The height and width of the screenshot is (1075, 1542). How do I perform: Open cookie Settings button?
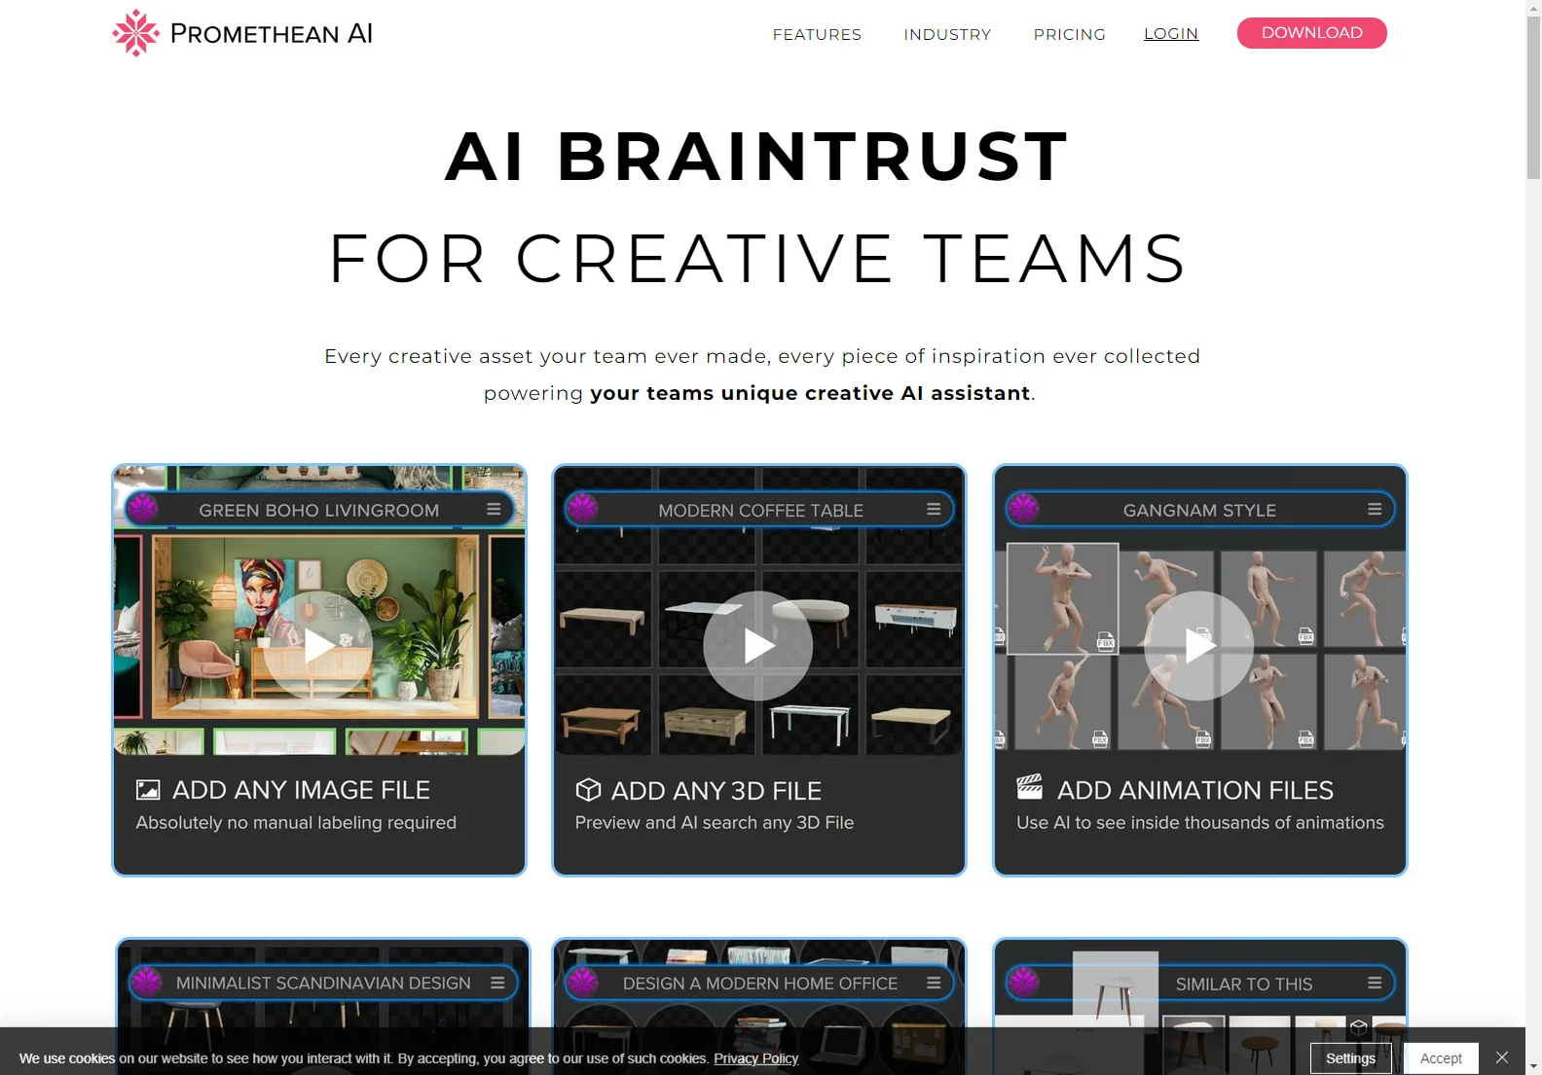point(1350,1057)
